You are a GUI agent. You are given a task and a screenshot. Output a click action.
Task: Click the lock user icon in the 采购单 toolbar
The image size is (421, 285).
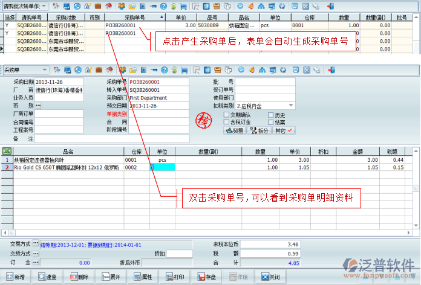(x=88, y=70)
